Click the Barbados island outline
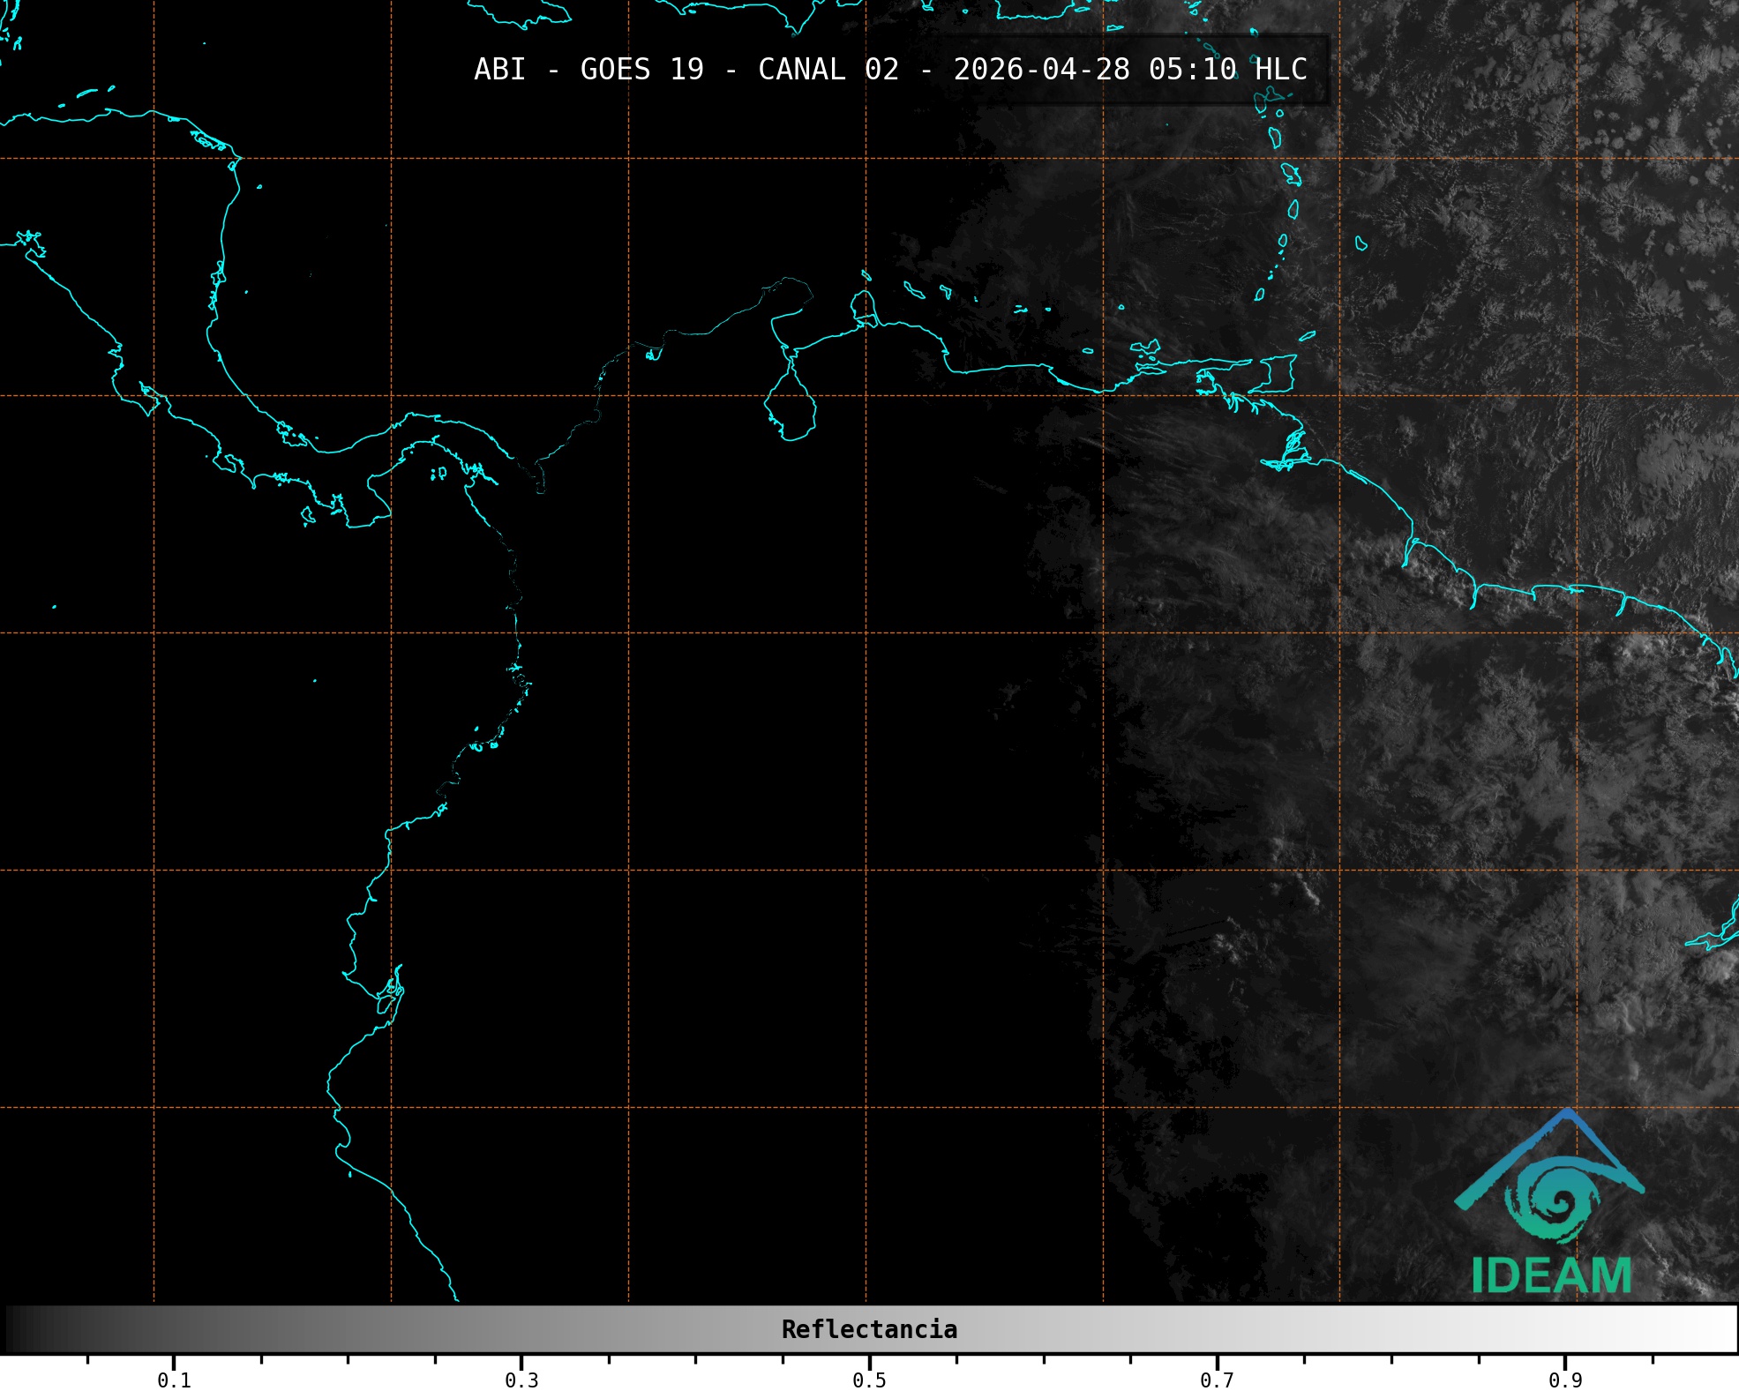The width and height of the screenshot is (1739, 1391). [1360, 243]
